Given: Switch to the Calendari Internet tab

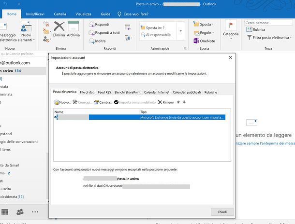Looking at the screenshot, I should (157, 92).
